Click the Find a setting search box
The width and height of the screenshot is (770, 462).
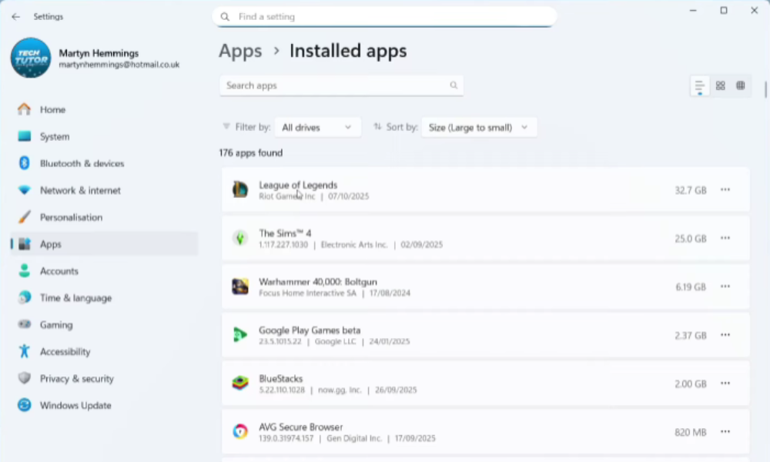click(x=383, y=16)
